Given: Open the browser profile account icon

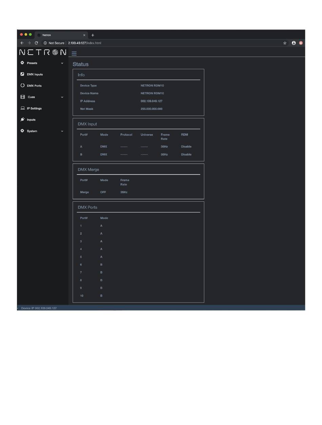Looking at the screenshot, I should pyautogui.click(x=294, y=43).
